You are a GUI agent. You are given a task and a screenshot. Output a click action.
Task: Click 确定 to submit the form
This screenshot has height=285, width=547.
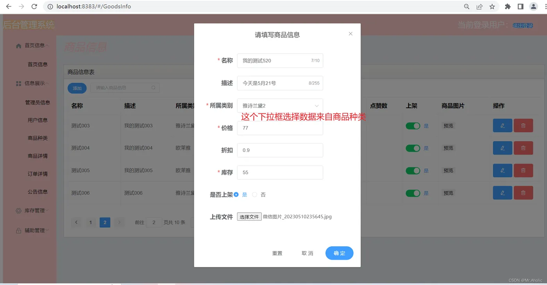(x=340, y=253)
